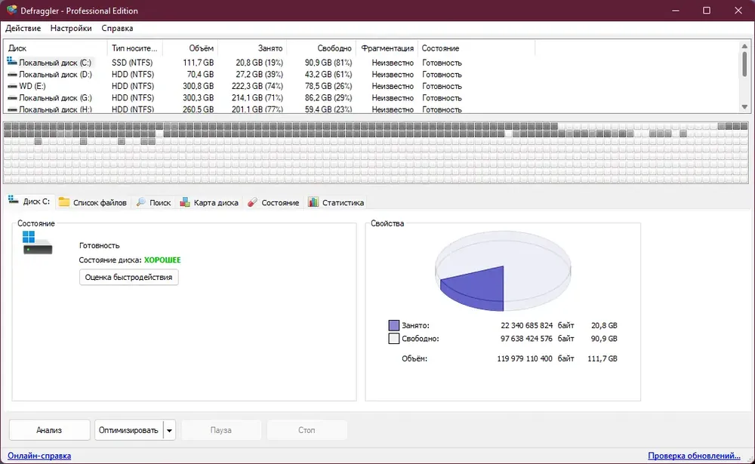Expand the Оптимизировать dropdown arrow
The height and width of the screenshot is (464, 755).
click(169, 430)
